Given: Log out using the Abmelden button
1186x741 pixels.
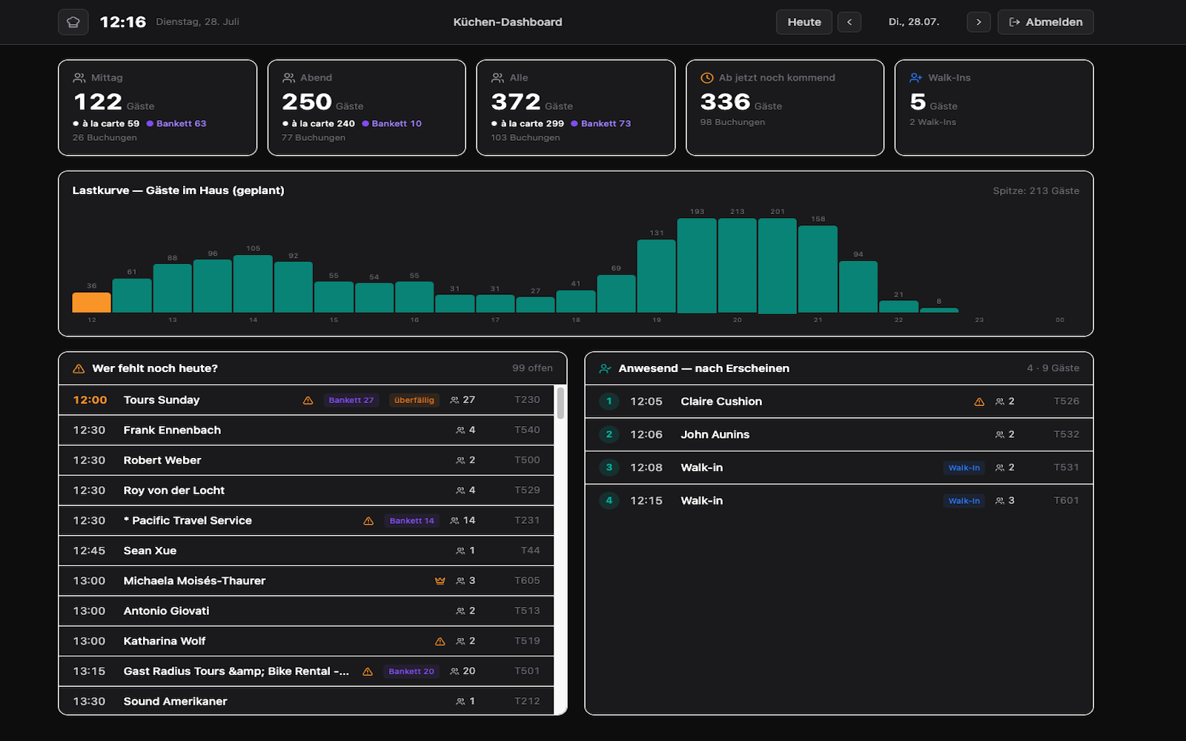Looking at the screenshot, I should (1046, 22).
